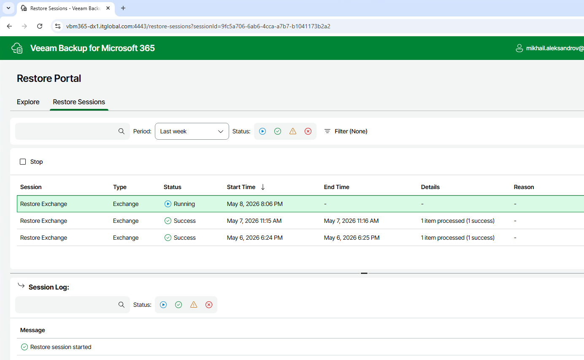The image size is (584, 360).
Task: Filter session log by Warning status
Action: 194,305
